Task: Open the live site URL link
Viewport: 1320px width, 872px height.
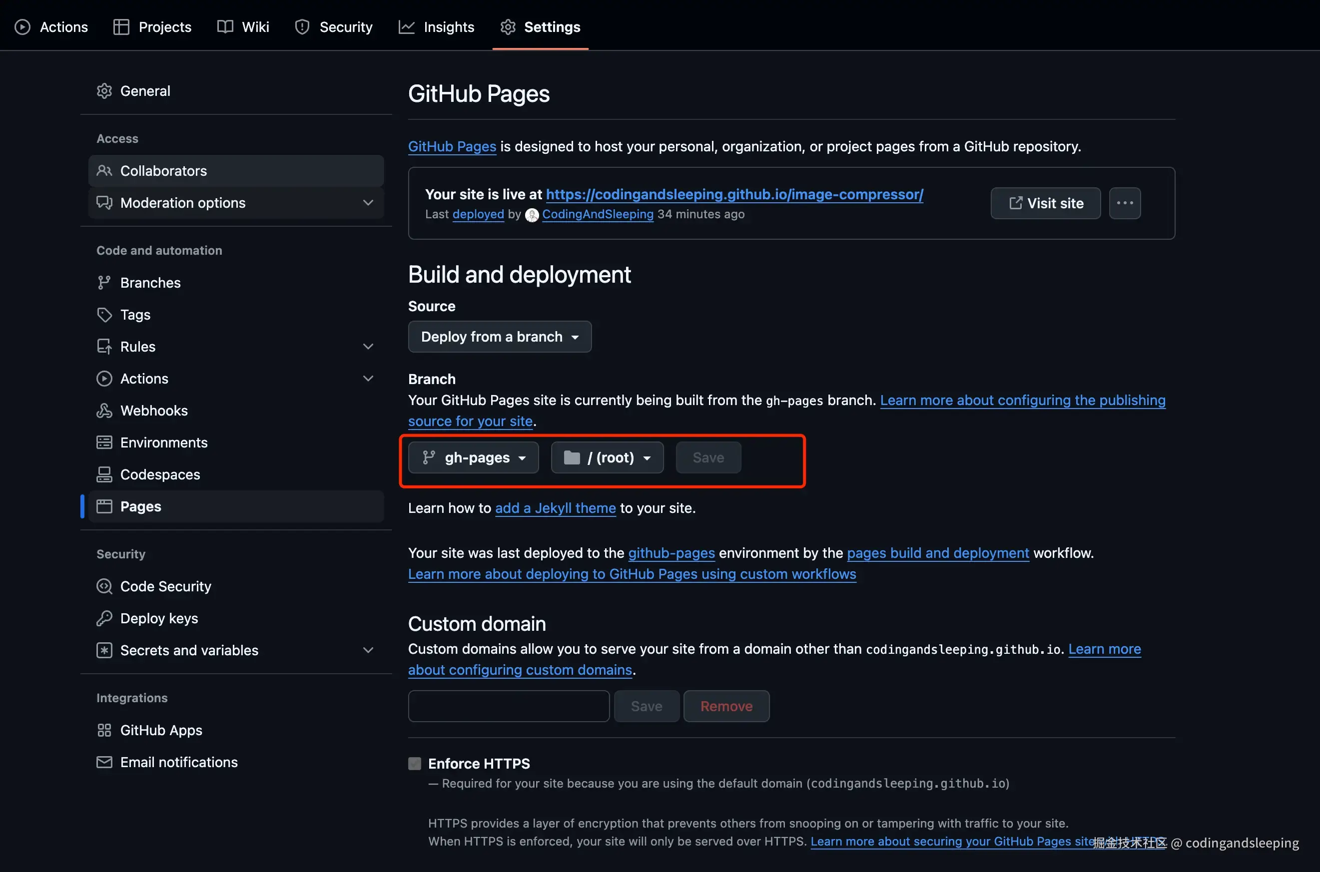Action: pyautogui.click(x=734, y=194)
